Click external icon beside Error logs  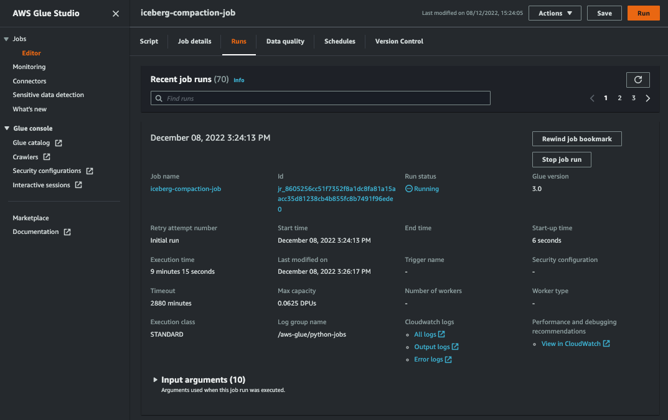[x=448, y=360]
